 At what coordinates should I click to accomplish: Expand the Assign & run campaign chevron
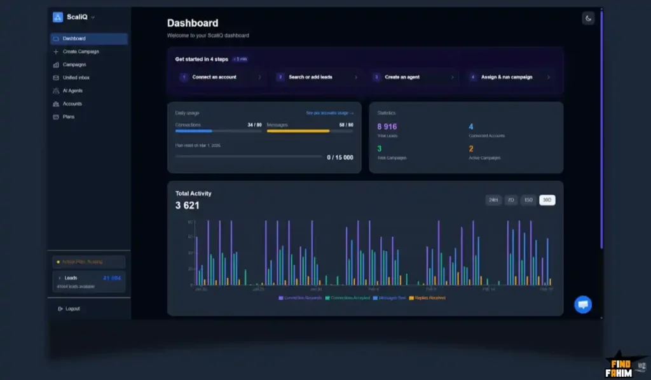click(x=549, y=77)
